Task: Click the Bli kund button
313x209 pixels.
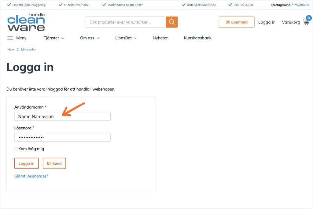Action: click(x=54, y=163)
